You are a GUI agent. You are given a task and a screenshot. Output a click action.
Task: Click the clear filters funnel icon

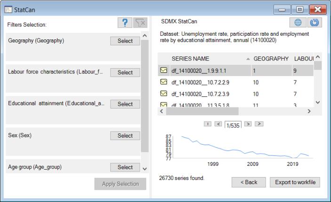140,23
